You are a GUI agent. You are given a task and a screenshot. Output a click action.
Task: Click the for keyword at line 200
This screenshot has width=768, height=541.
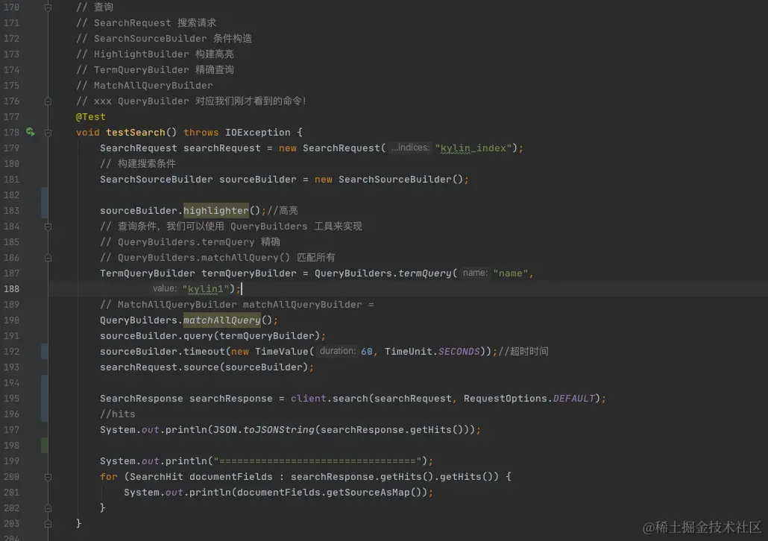point(109,477)
